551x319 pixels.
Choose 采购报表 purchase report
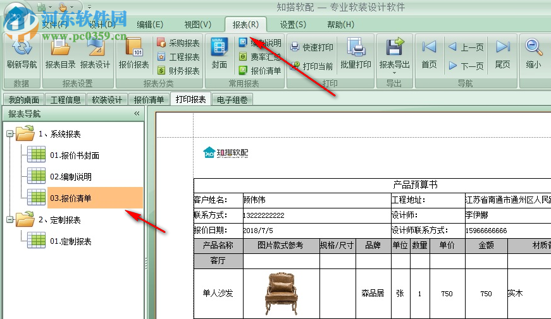(x=178, y=43)
